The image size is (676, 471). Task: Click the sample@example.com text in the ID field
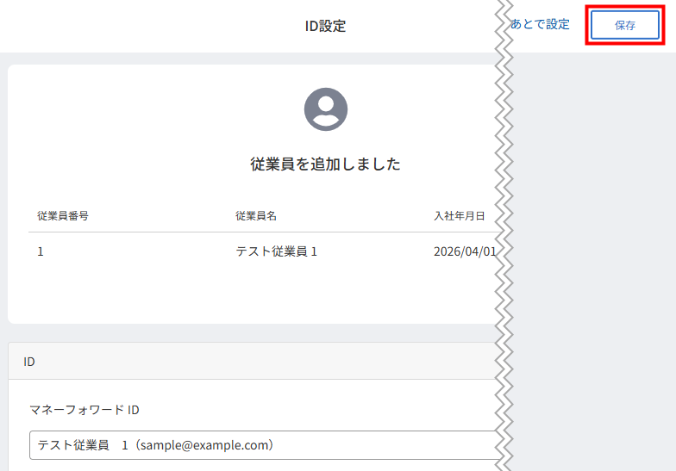point(206,445)
